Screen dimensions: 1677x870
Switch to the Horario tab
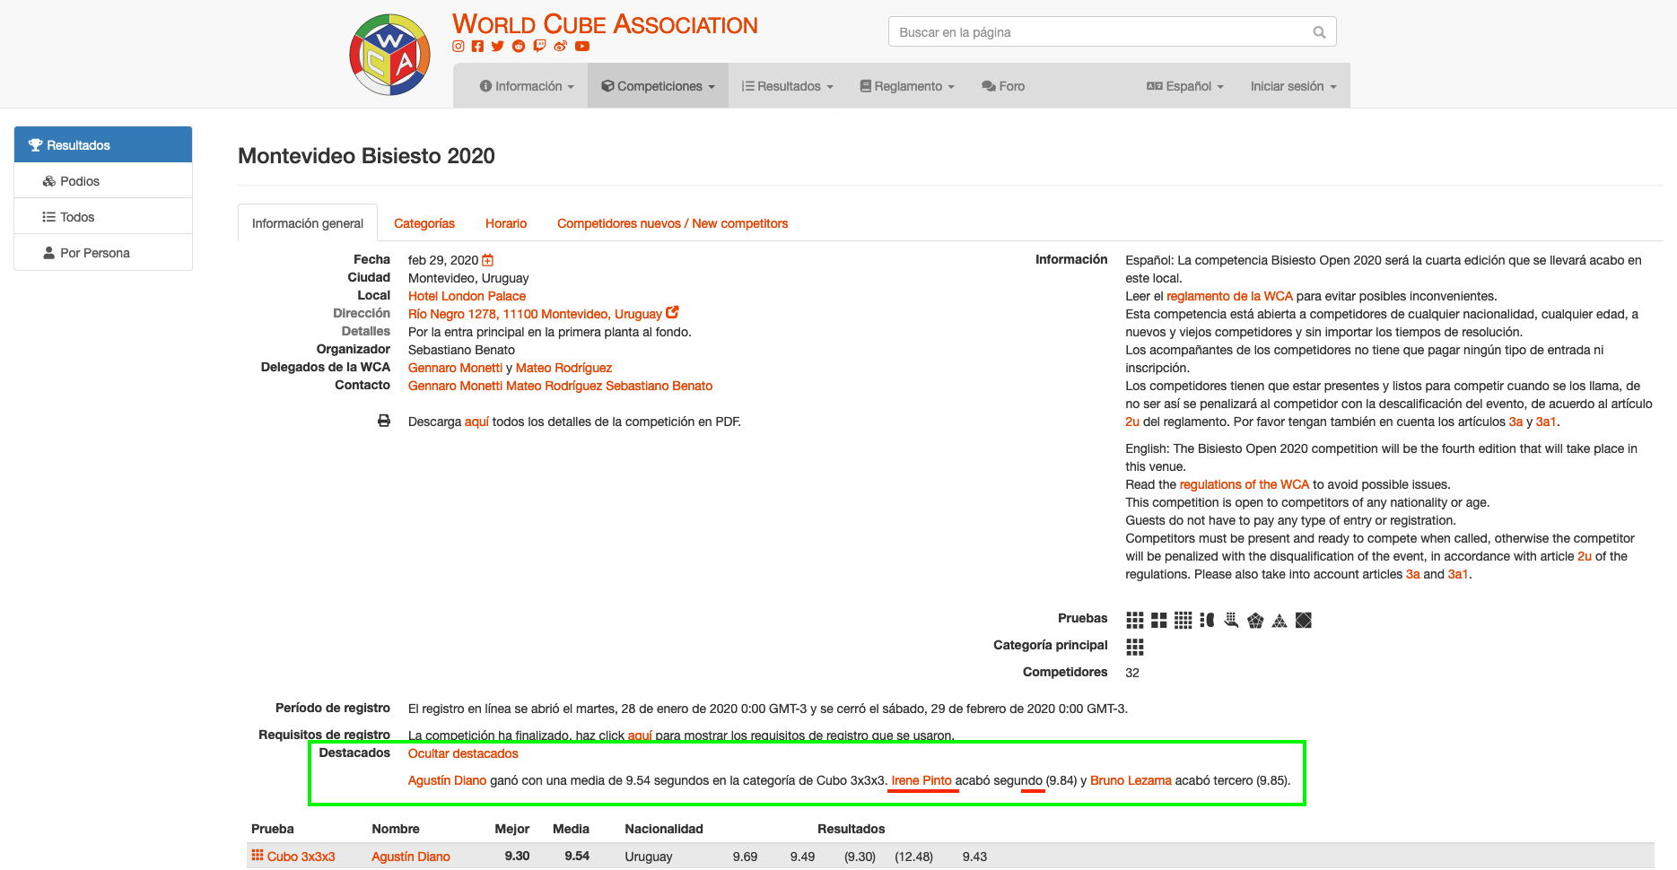point(506,223)
